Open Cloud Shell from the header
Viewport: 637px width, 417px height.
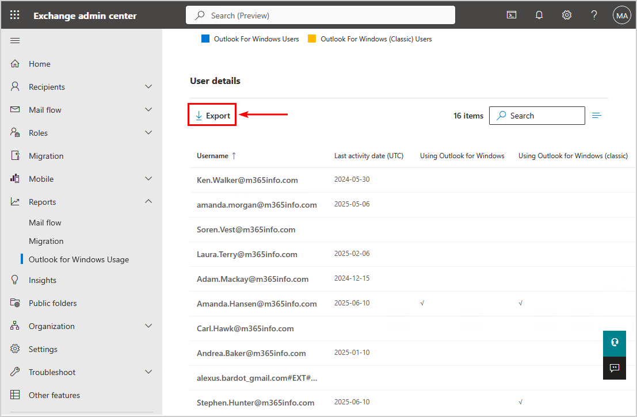click(511, 16)
